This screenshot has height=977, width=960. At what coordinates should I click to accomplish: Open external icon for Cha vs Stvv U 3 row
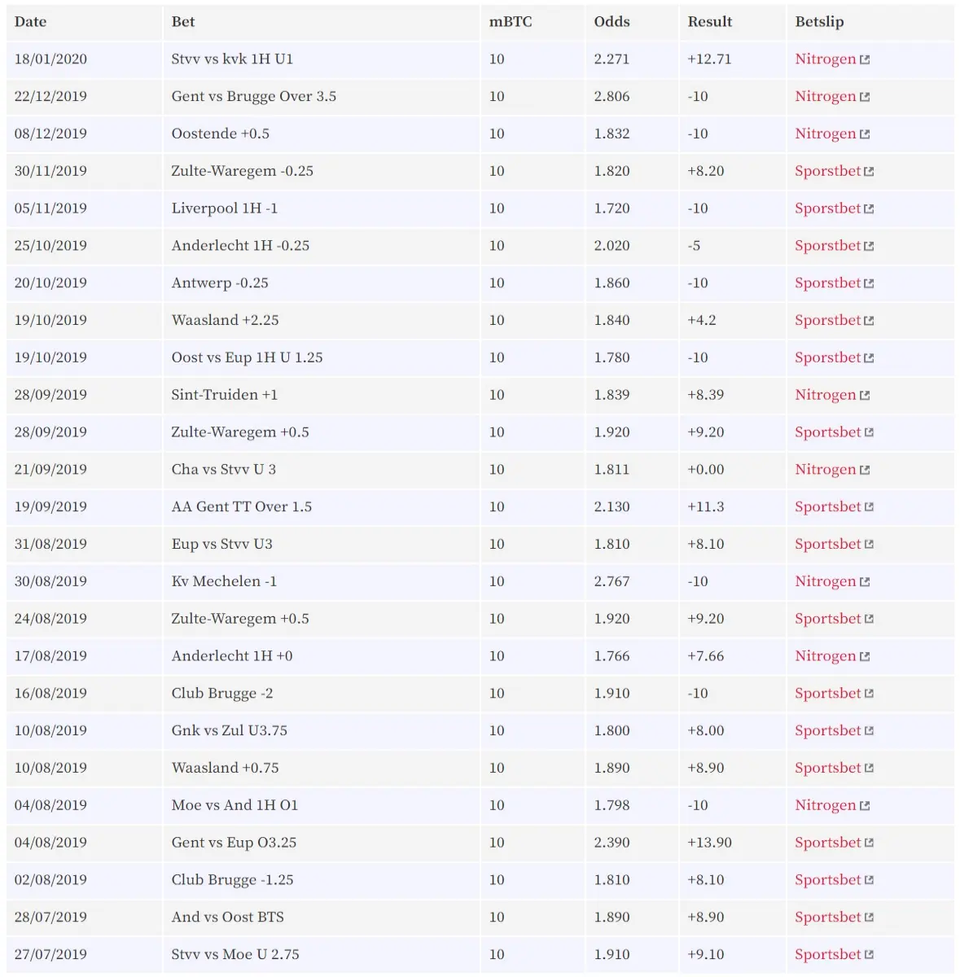865,471
